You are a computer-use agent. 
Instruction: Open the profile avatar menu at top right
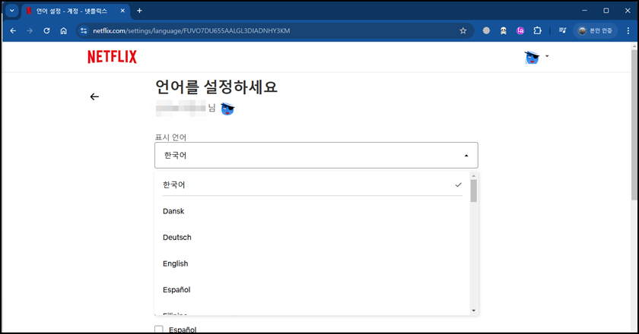tap(536, 58)
